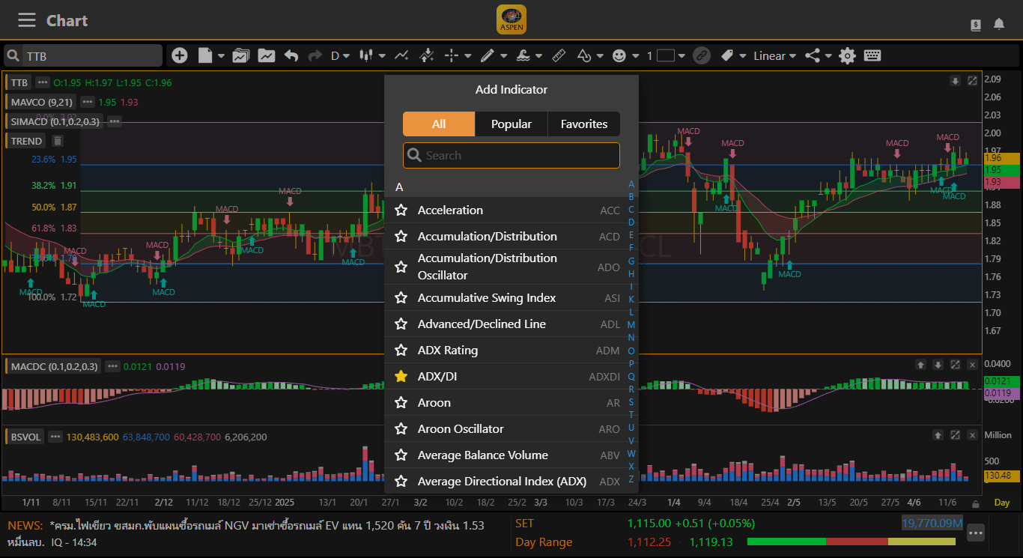The width and height of the screenshot is (1023, 558).
Task: Click the add chart plus icon
Action: 180,55
